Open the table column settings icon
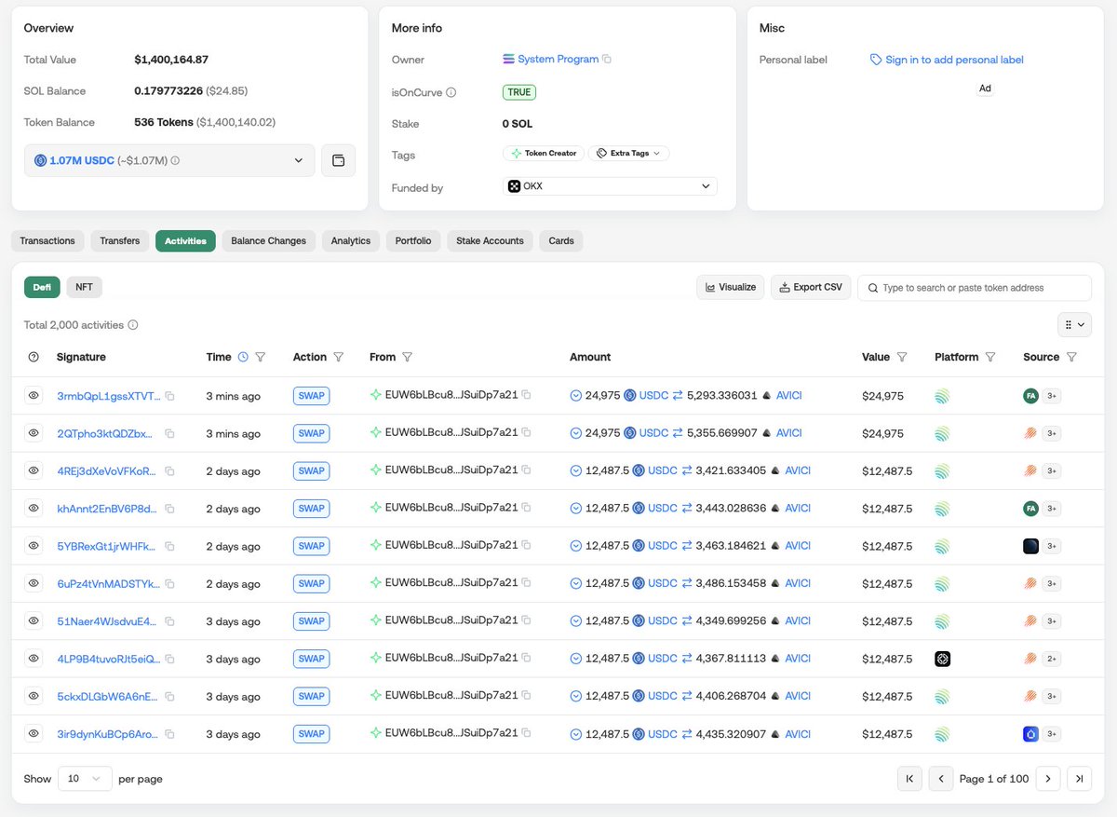 click(1075, 324)
